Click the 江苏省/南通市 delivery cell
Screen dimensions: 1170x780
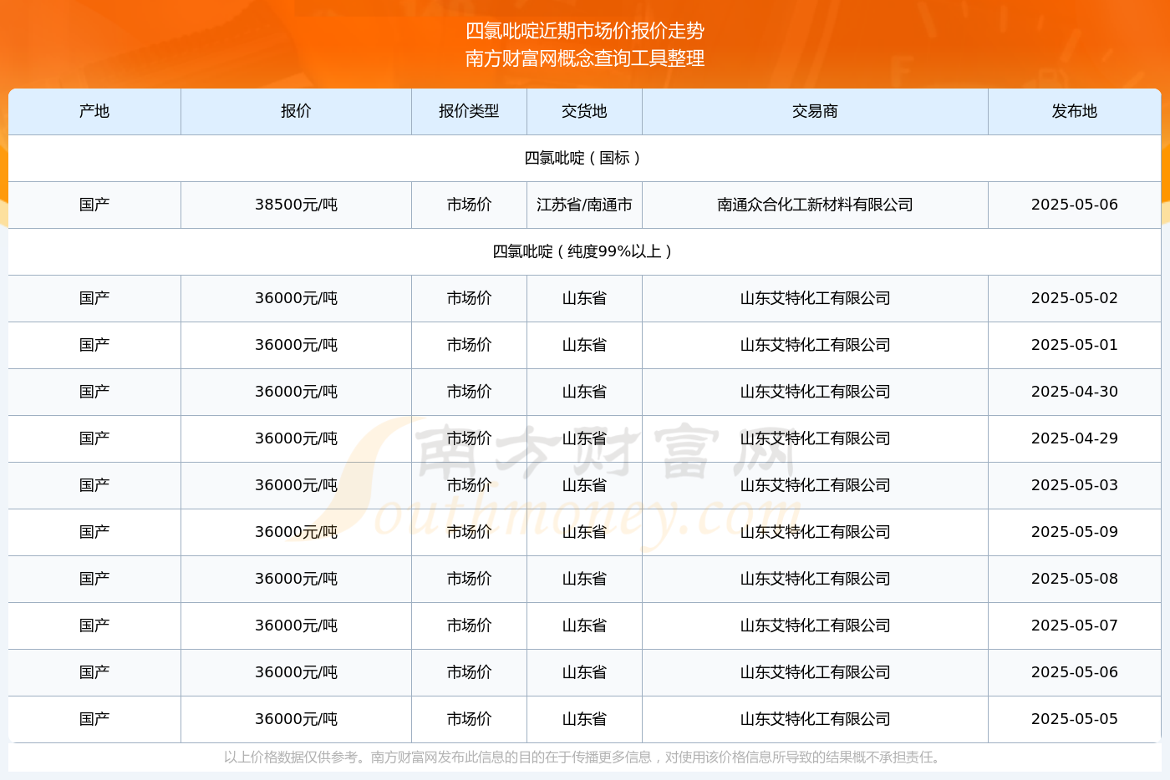tap(584, 205)
